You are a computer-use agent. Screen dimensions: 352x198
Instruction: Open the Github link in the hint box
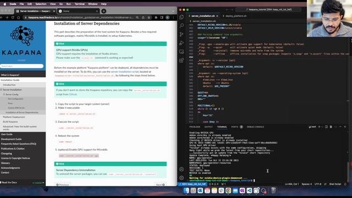(73, 94)
